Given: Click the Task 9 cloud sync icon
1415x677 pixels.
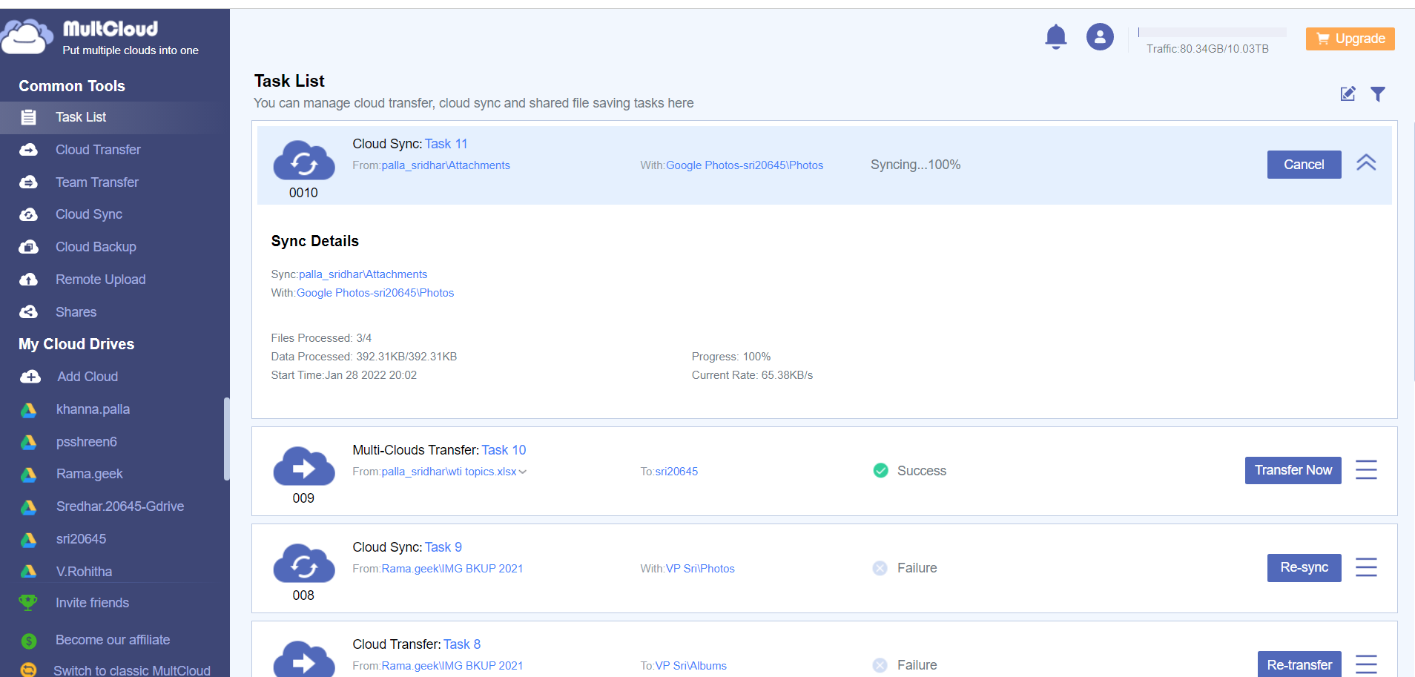Looking at the screenshot, I should (x=304, y=564).
